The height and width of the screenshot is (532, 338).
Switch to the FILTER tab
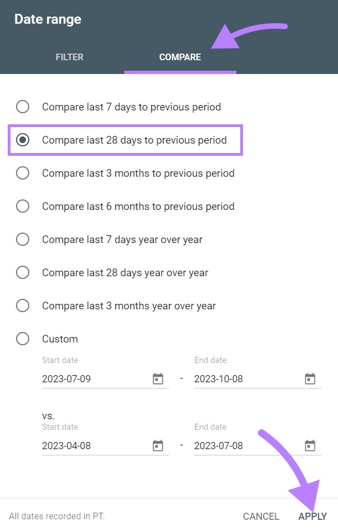click(x=70, y=57)
